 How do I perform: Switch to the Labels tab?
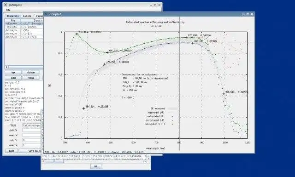pos(27,16)
